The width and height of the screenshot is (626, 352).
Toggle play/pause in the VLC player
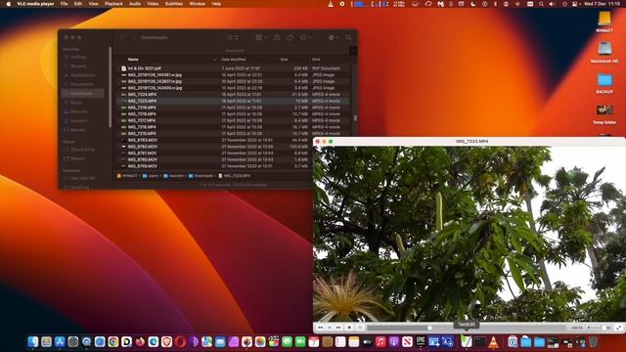pyautogui.click(x=330, y=328)
